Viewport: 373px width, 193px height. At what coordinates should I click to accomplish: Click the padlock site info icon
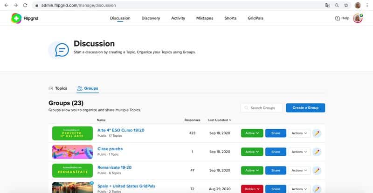point(37,5)
